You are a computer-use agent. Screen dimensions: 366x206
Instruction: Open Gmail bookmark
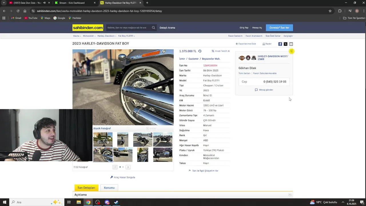(16, 18)
